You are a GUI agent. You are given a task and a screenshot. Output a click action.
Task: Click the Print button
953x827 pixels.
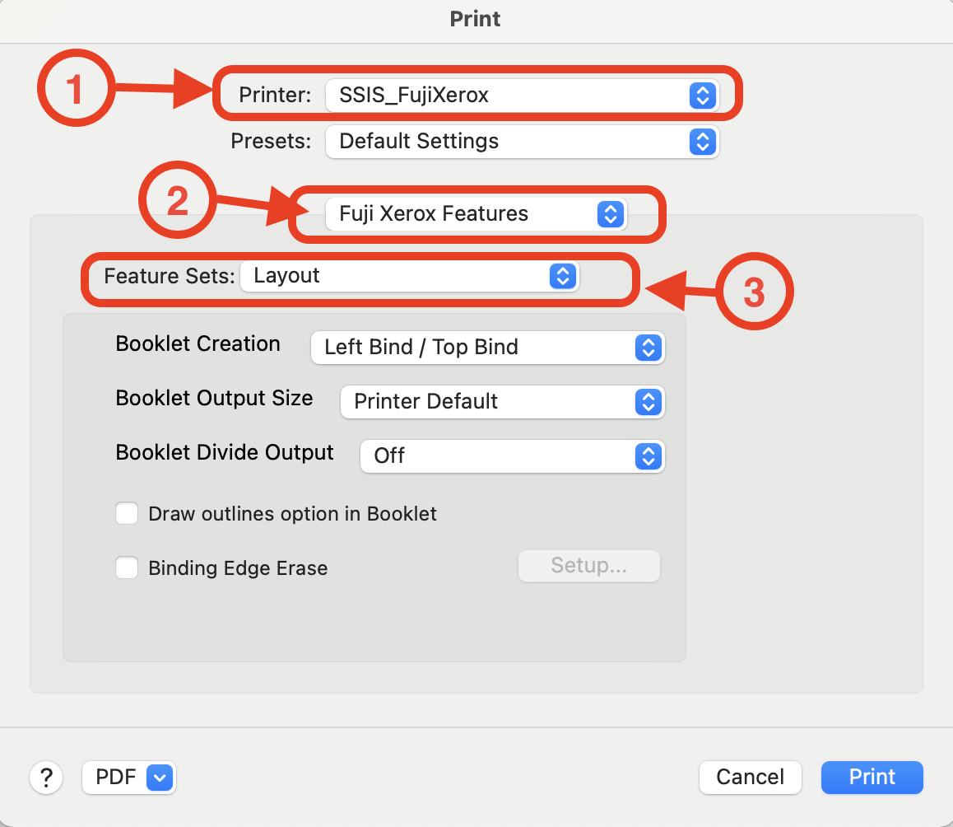click(872, 777)
